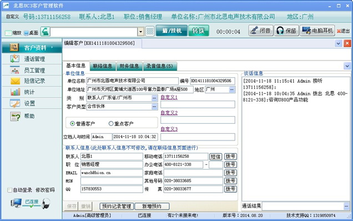
Task: Switch to 基本信息 tab
Action: point(76,66)
